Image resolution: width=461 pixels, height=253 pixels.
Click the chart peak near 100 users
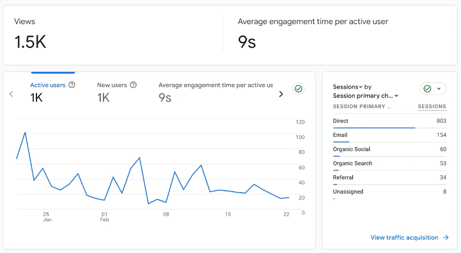(x=25, y=133)
